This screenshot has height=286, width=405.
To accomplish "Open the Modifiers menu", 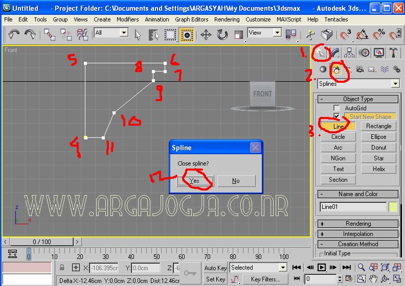I will pos(128,19).
